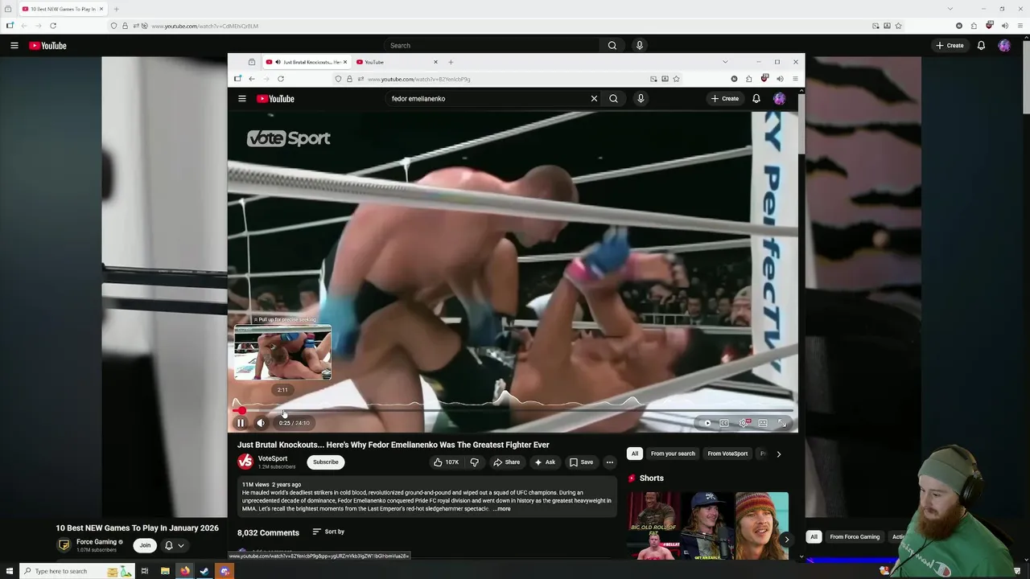Run search with magnifier in front window

(x=613, y=99)
